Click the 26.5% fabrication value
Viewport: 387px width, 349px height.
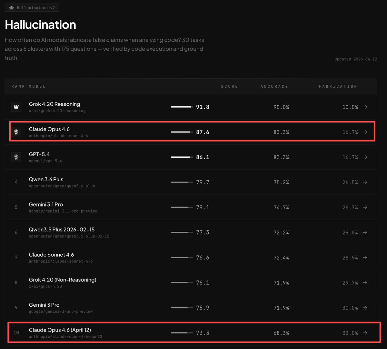click(x=350, y=182)
